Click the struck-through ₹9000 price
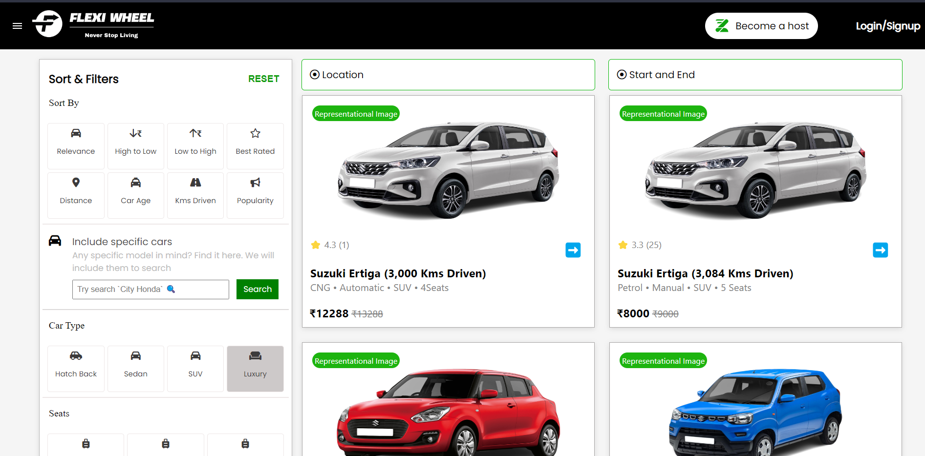 pyautogui.click(x=666, y=314)
